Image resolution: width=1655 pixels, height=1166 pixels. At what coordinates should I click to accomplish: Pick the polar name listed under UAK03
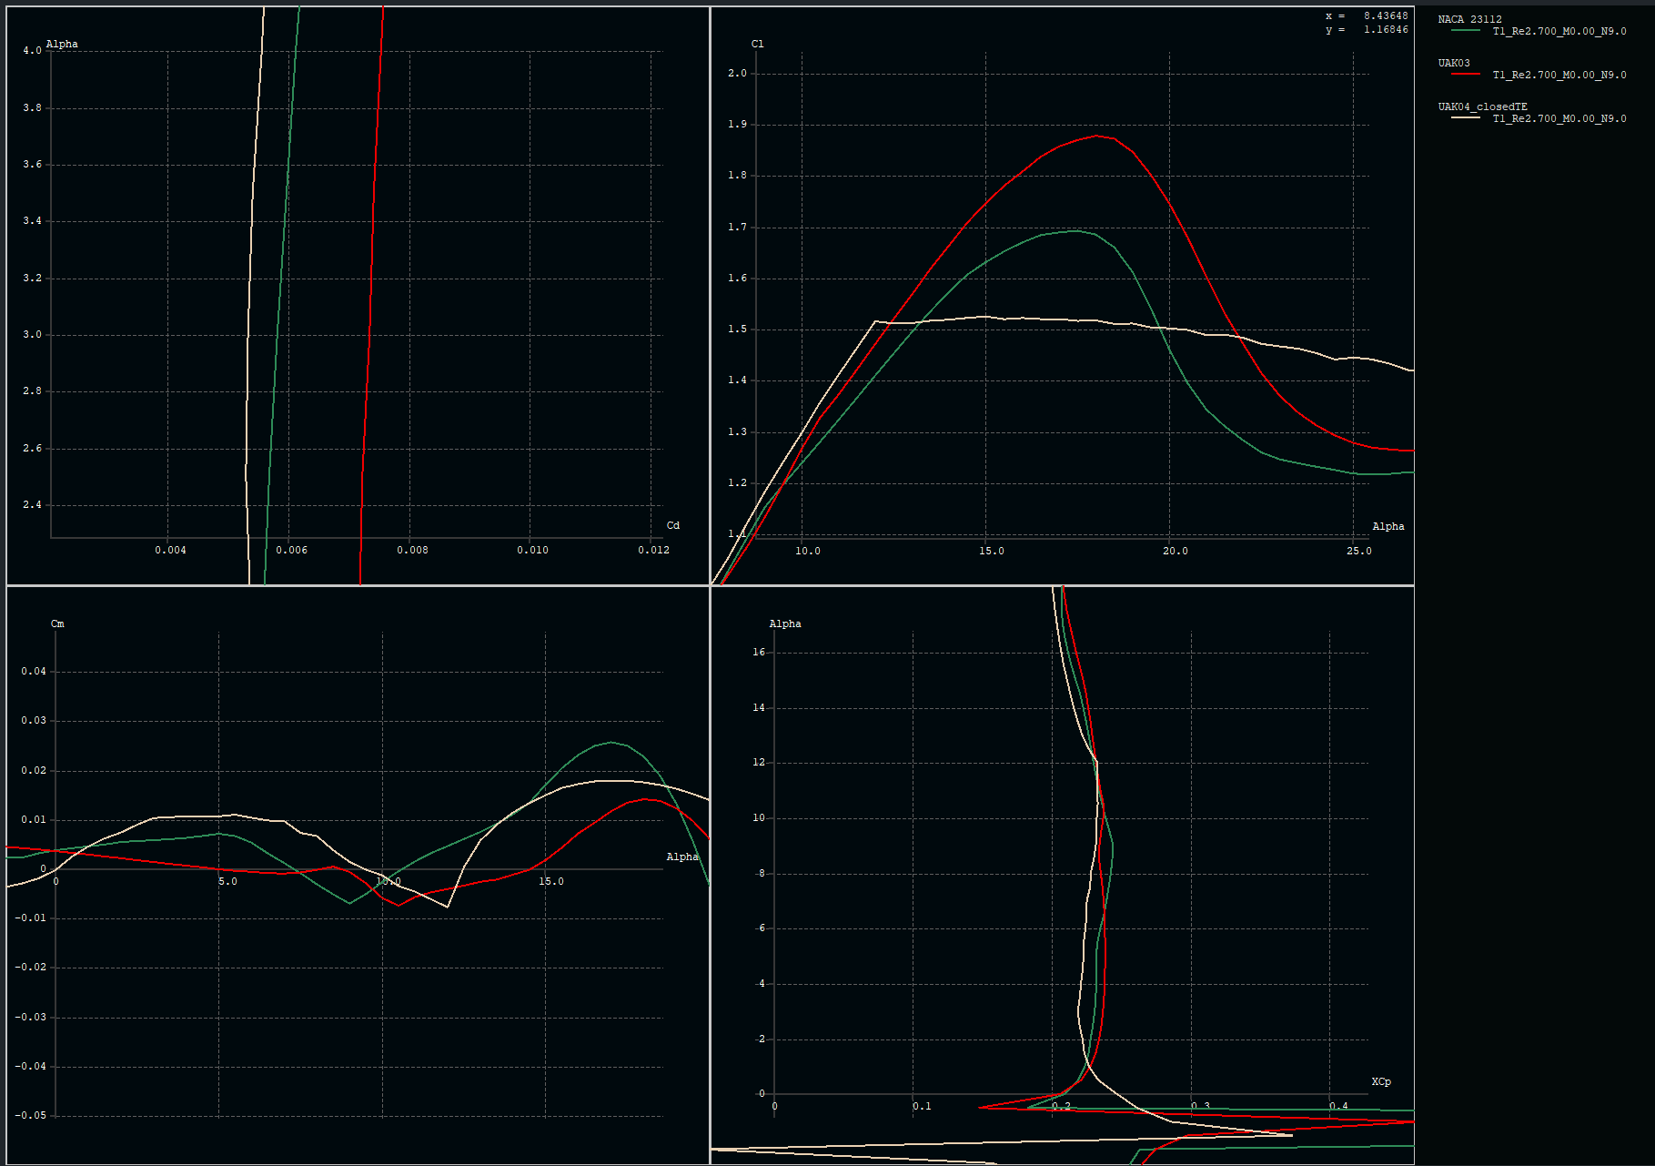coord(1559,75)
